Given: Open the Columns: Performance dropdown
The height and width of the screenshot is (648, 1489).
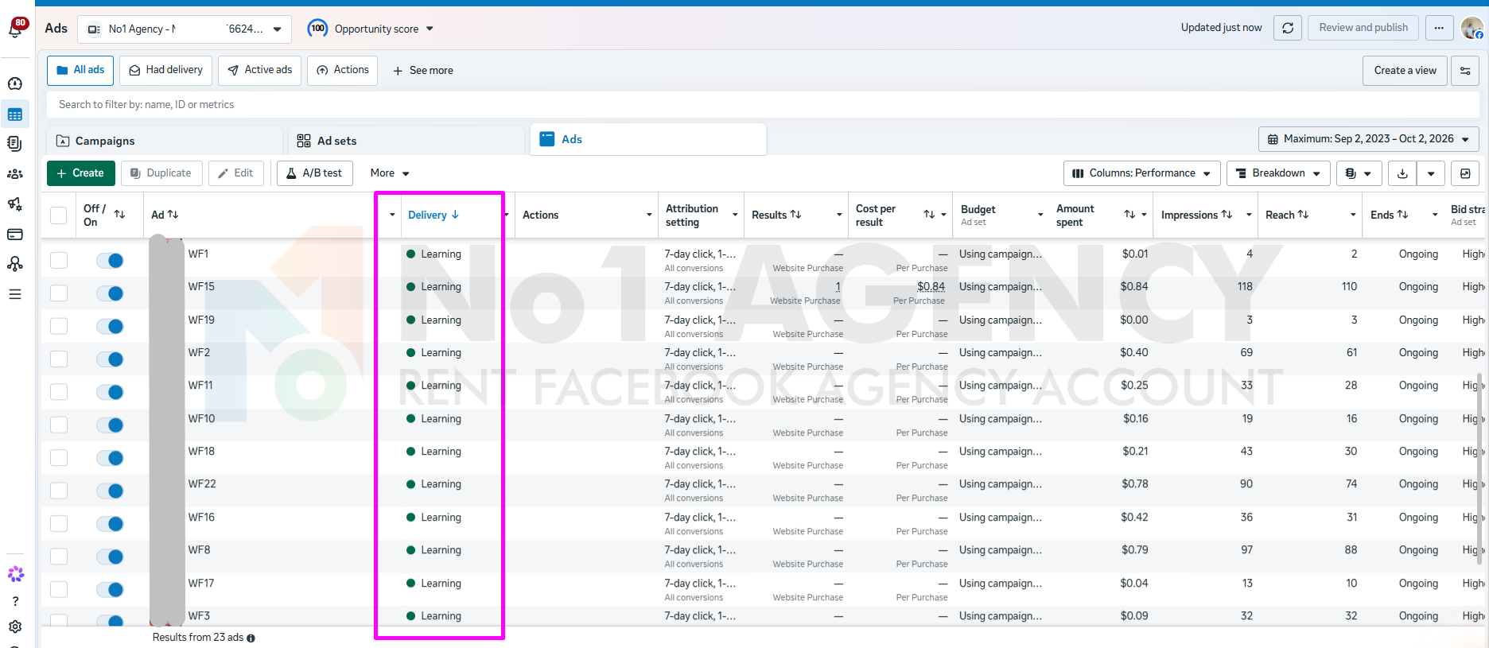Looking at the screenshot, I should point(1141,173).
